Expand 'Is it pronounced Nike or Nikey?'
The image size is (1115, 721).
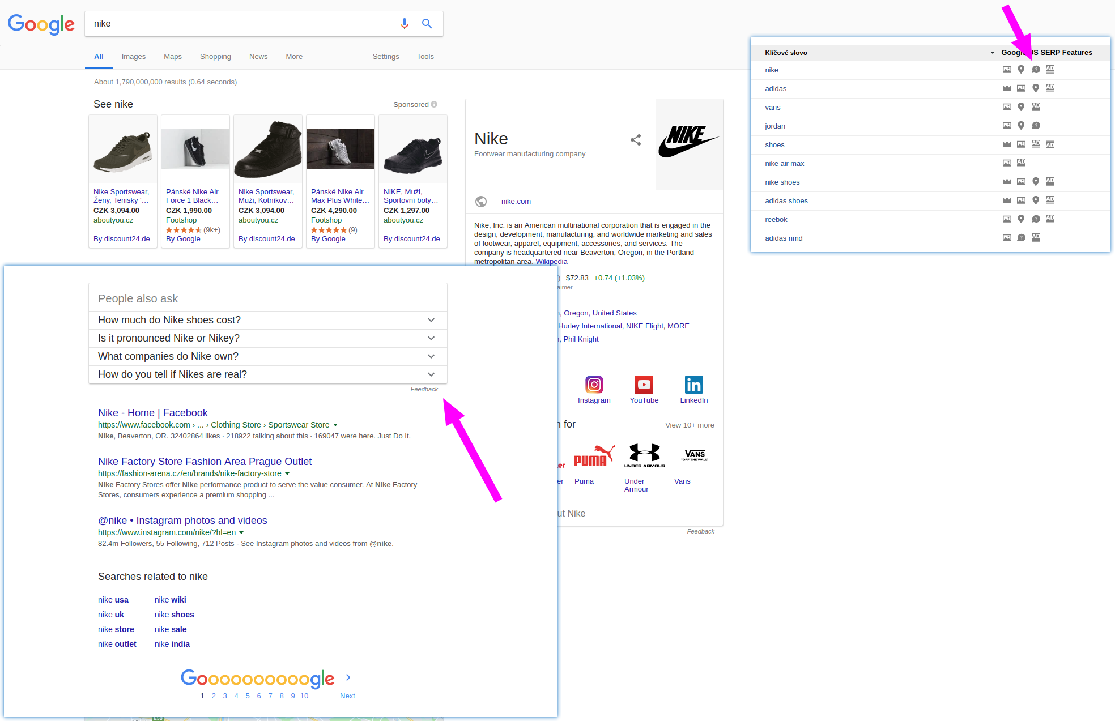click(x=268, y=338)
